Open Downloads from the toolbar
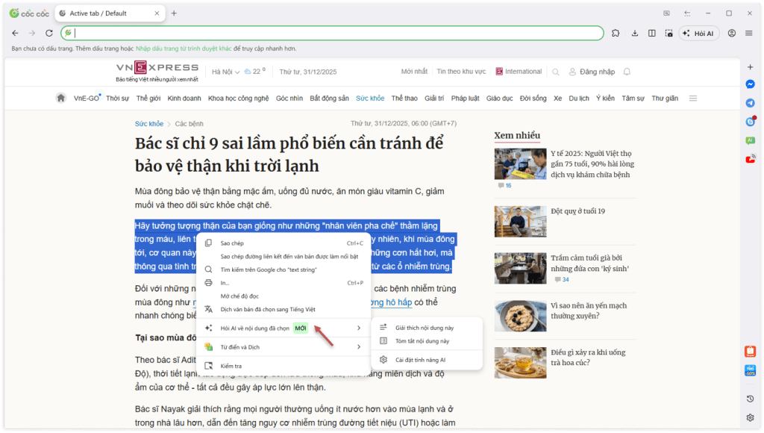The height and width of the screenshot is (433, 764). (x=635, y=34)
